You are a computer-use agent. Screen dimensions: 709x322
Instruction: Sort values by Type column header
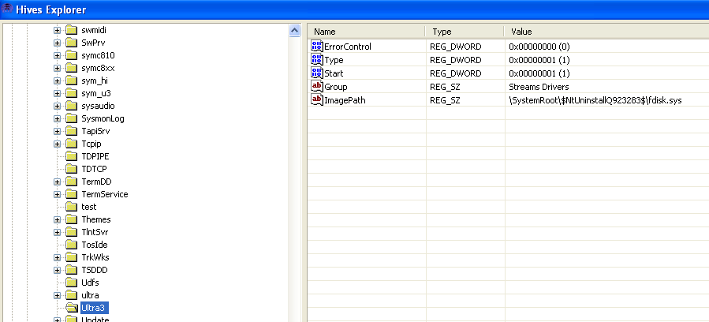[x=464, y=32]
